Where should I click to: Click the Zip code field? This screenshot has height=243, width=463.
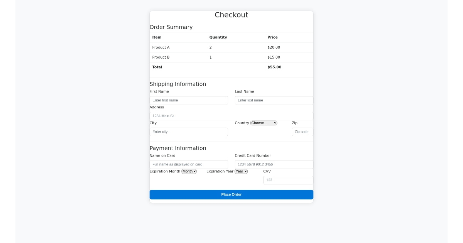pyautogui.click(x=302, y=132)
